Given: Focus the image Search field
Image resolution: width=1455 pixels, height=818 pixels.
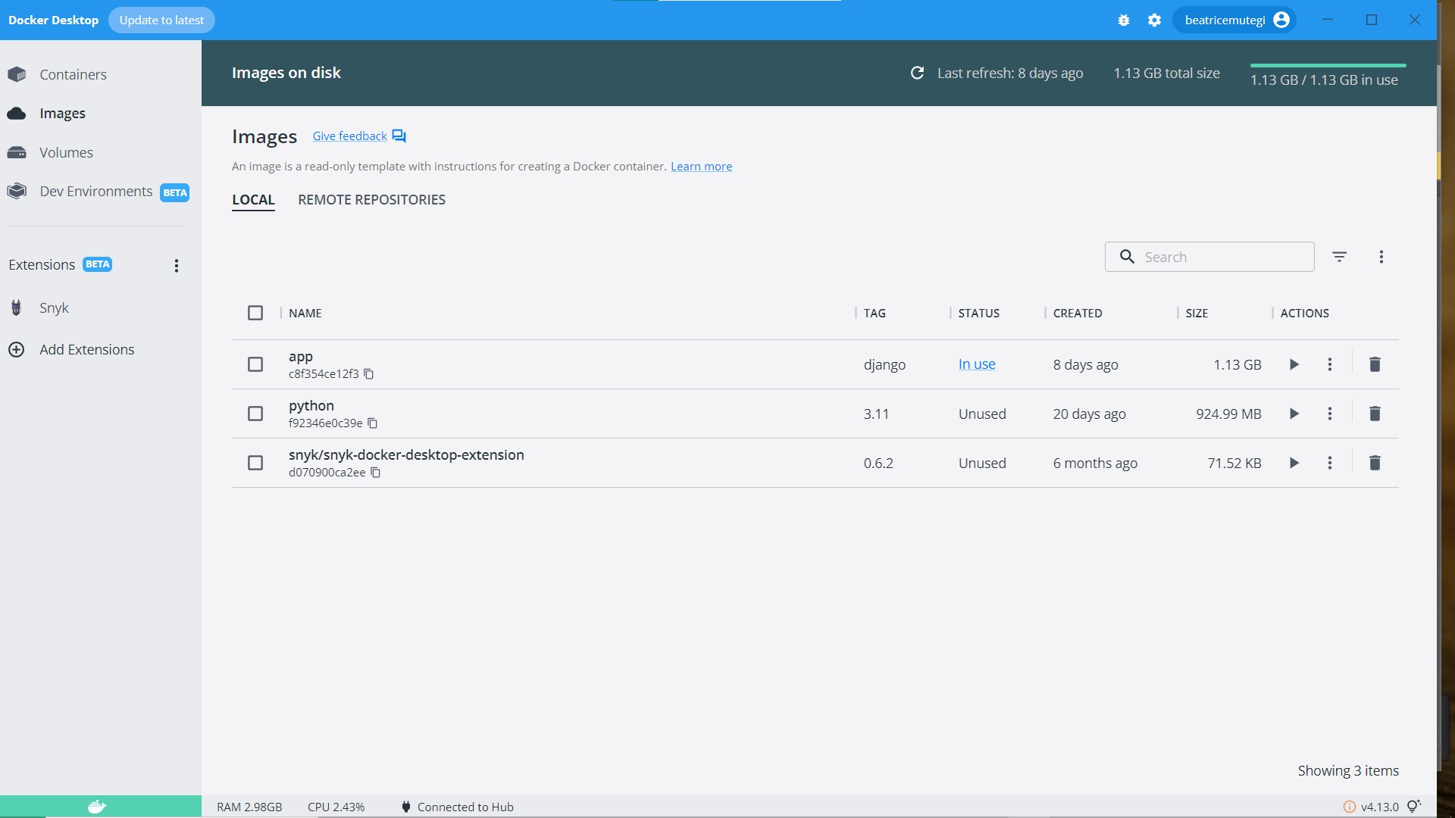Looking at the screenshot, I should [1209, 257].
